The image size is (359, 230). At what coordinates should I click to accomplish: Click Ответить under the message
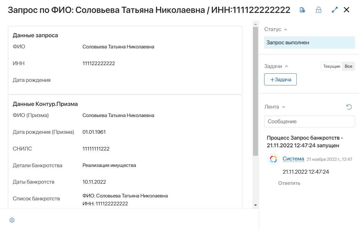click(x=289, y=183)
